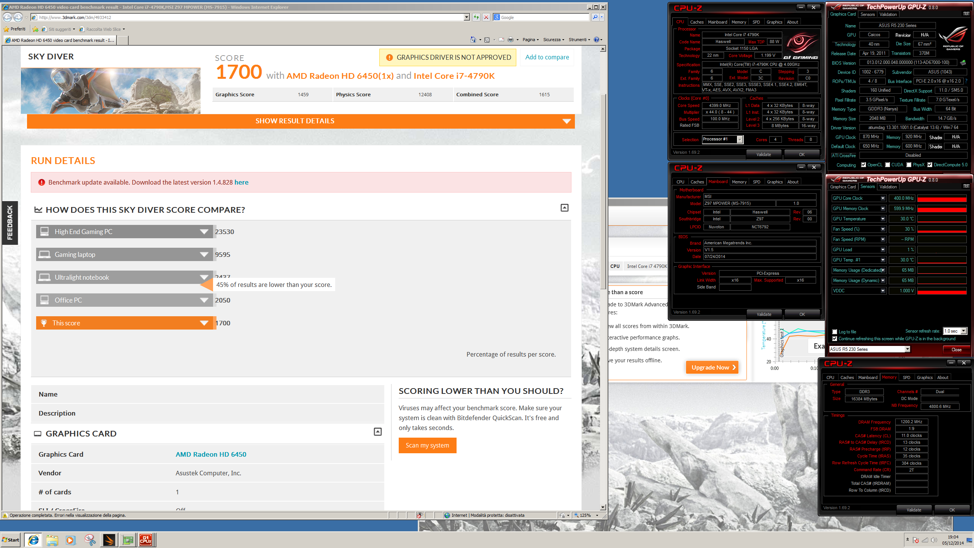Image resolution: width=974 pixels, height=548 pixels.
Task: Open the Sicurezza menu
Action: click(554, 40)
